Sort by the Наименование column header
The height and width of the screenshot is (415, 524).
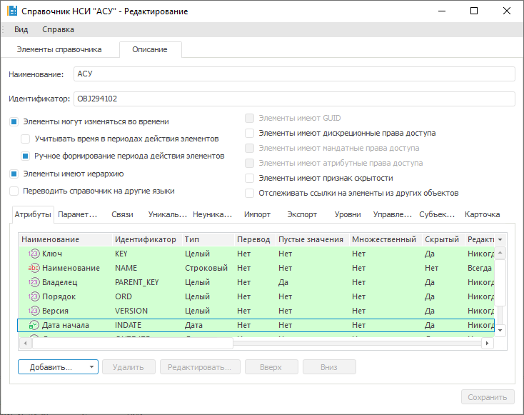coord(50,239)
